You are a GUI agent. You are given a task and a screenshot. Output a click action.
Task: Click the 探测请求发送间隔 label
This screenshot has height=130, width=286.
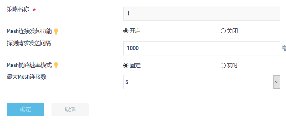pos(29,43)
